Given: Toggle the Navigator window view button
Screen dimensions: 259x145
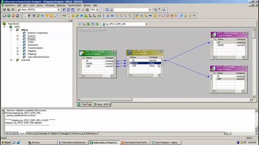Looking at the screenshot, I should point(64,10).
